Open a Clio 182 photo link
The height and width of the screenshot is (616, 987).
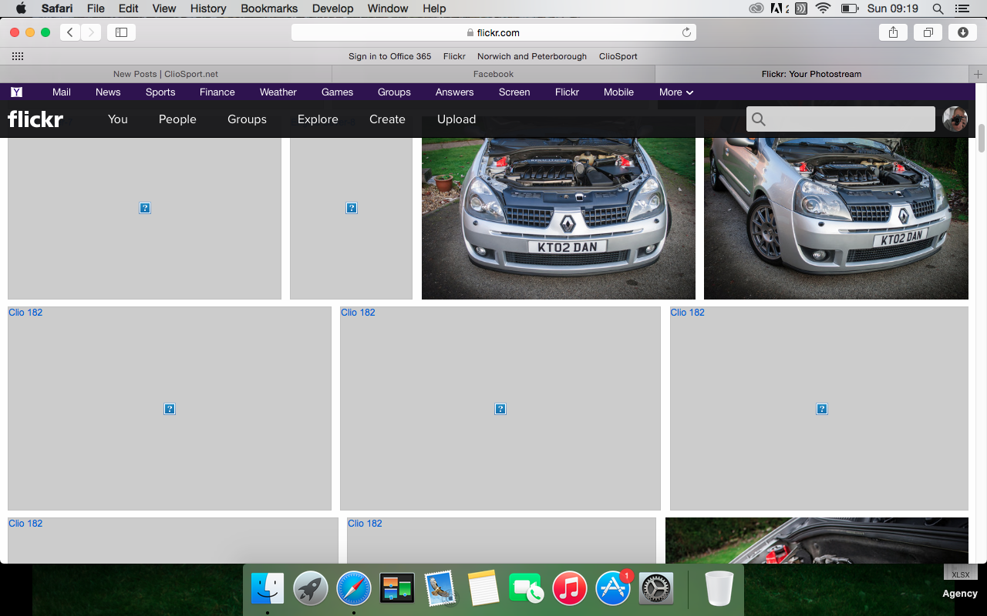click(25, 312)
